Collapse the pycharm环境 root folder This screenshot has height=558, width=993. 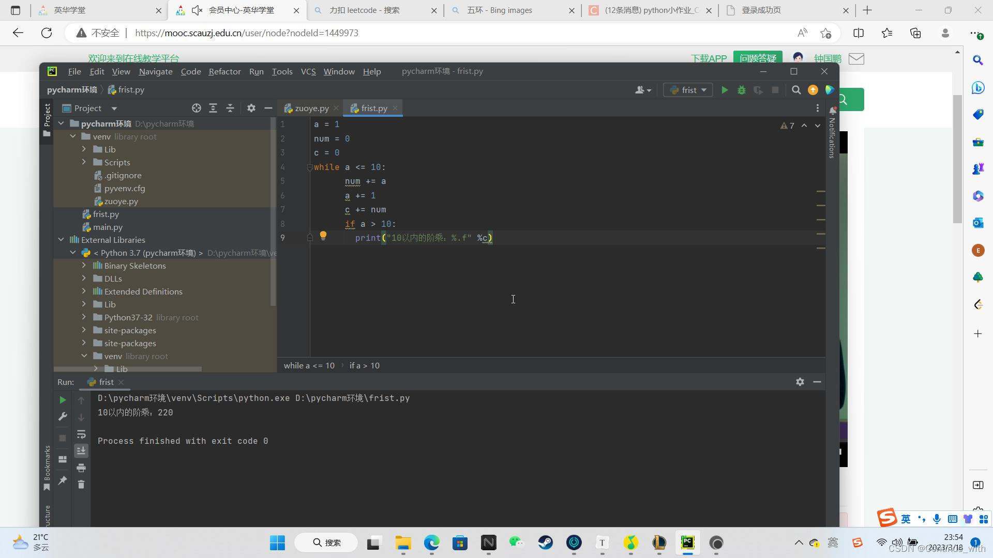click(x=61, y=123)
